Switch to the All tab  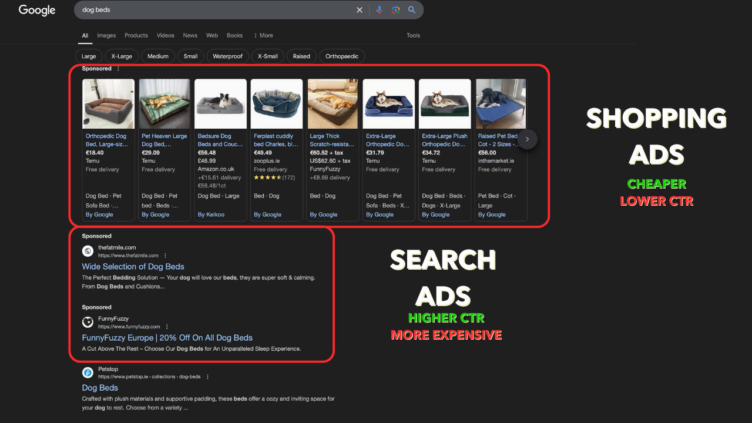pyautogui.click(x=85, y=35)
